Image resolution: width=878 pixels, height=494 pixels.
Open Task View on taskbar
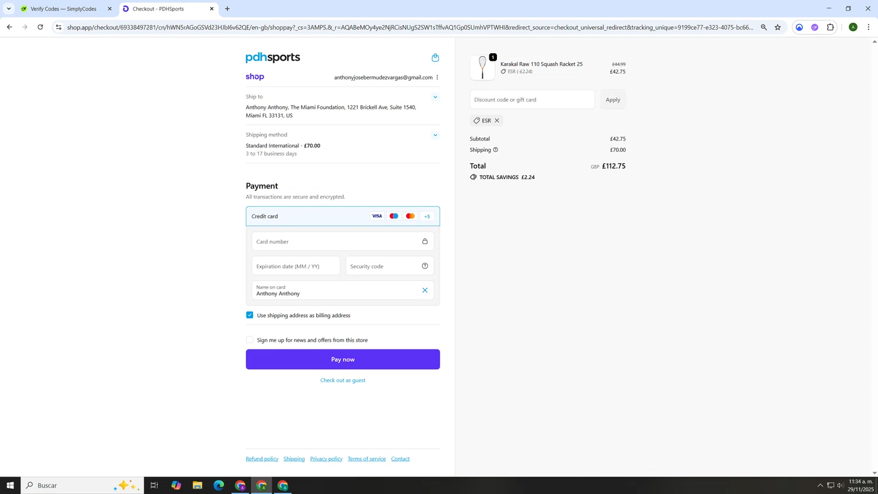155,485
